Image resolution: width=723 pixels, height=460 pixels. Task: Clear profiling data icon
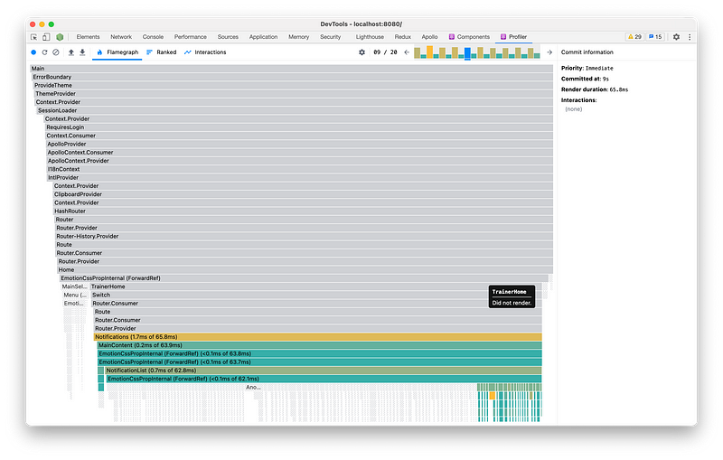point(55,52)
